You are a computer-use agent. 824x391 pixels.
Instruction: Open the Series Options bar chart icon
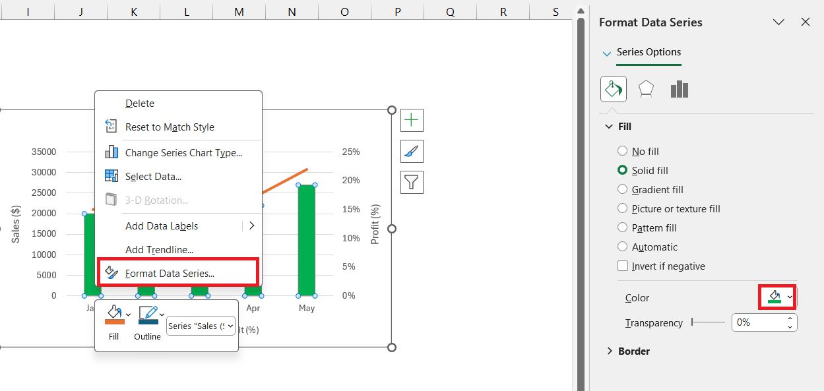(x=679, y=88)
